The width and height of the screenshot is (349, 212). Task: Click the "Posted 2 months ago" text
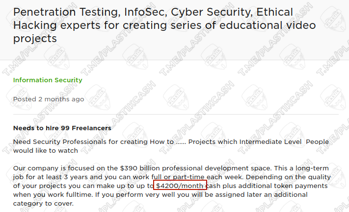point(49,99)
